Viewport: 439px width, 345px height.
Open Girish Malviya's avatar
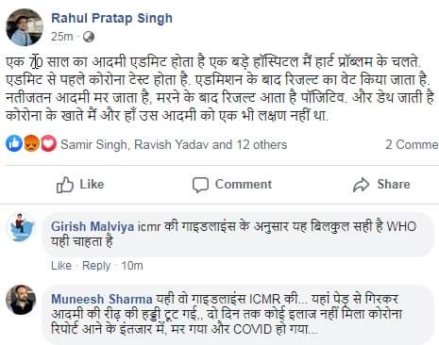pyautogui.click(x=21, y=227)
